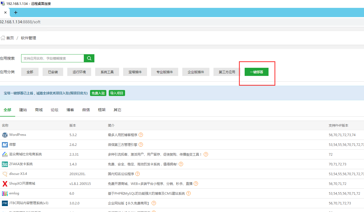The height and width of the screenshot is (212, 364).
Task: Open help icon for JTBC description
Action: pyautogui.click(x=154, y=203)
